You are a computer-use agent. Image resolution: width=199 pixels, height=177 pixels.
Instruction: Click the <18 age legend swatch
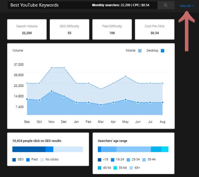tap(99, 160)
